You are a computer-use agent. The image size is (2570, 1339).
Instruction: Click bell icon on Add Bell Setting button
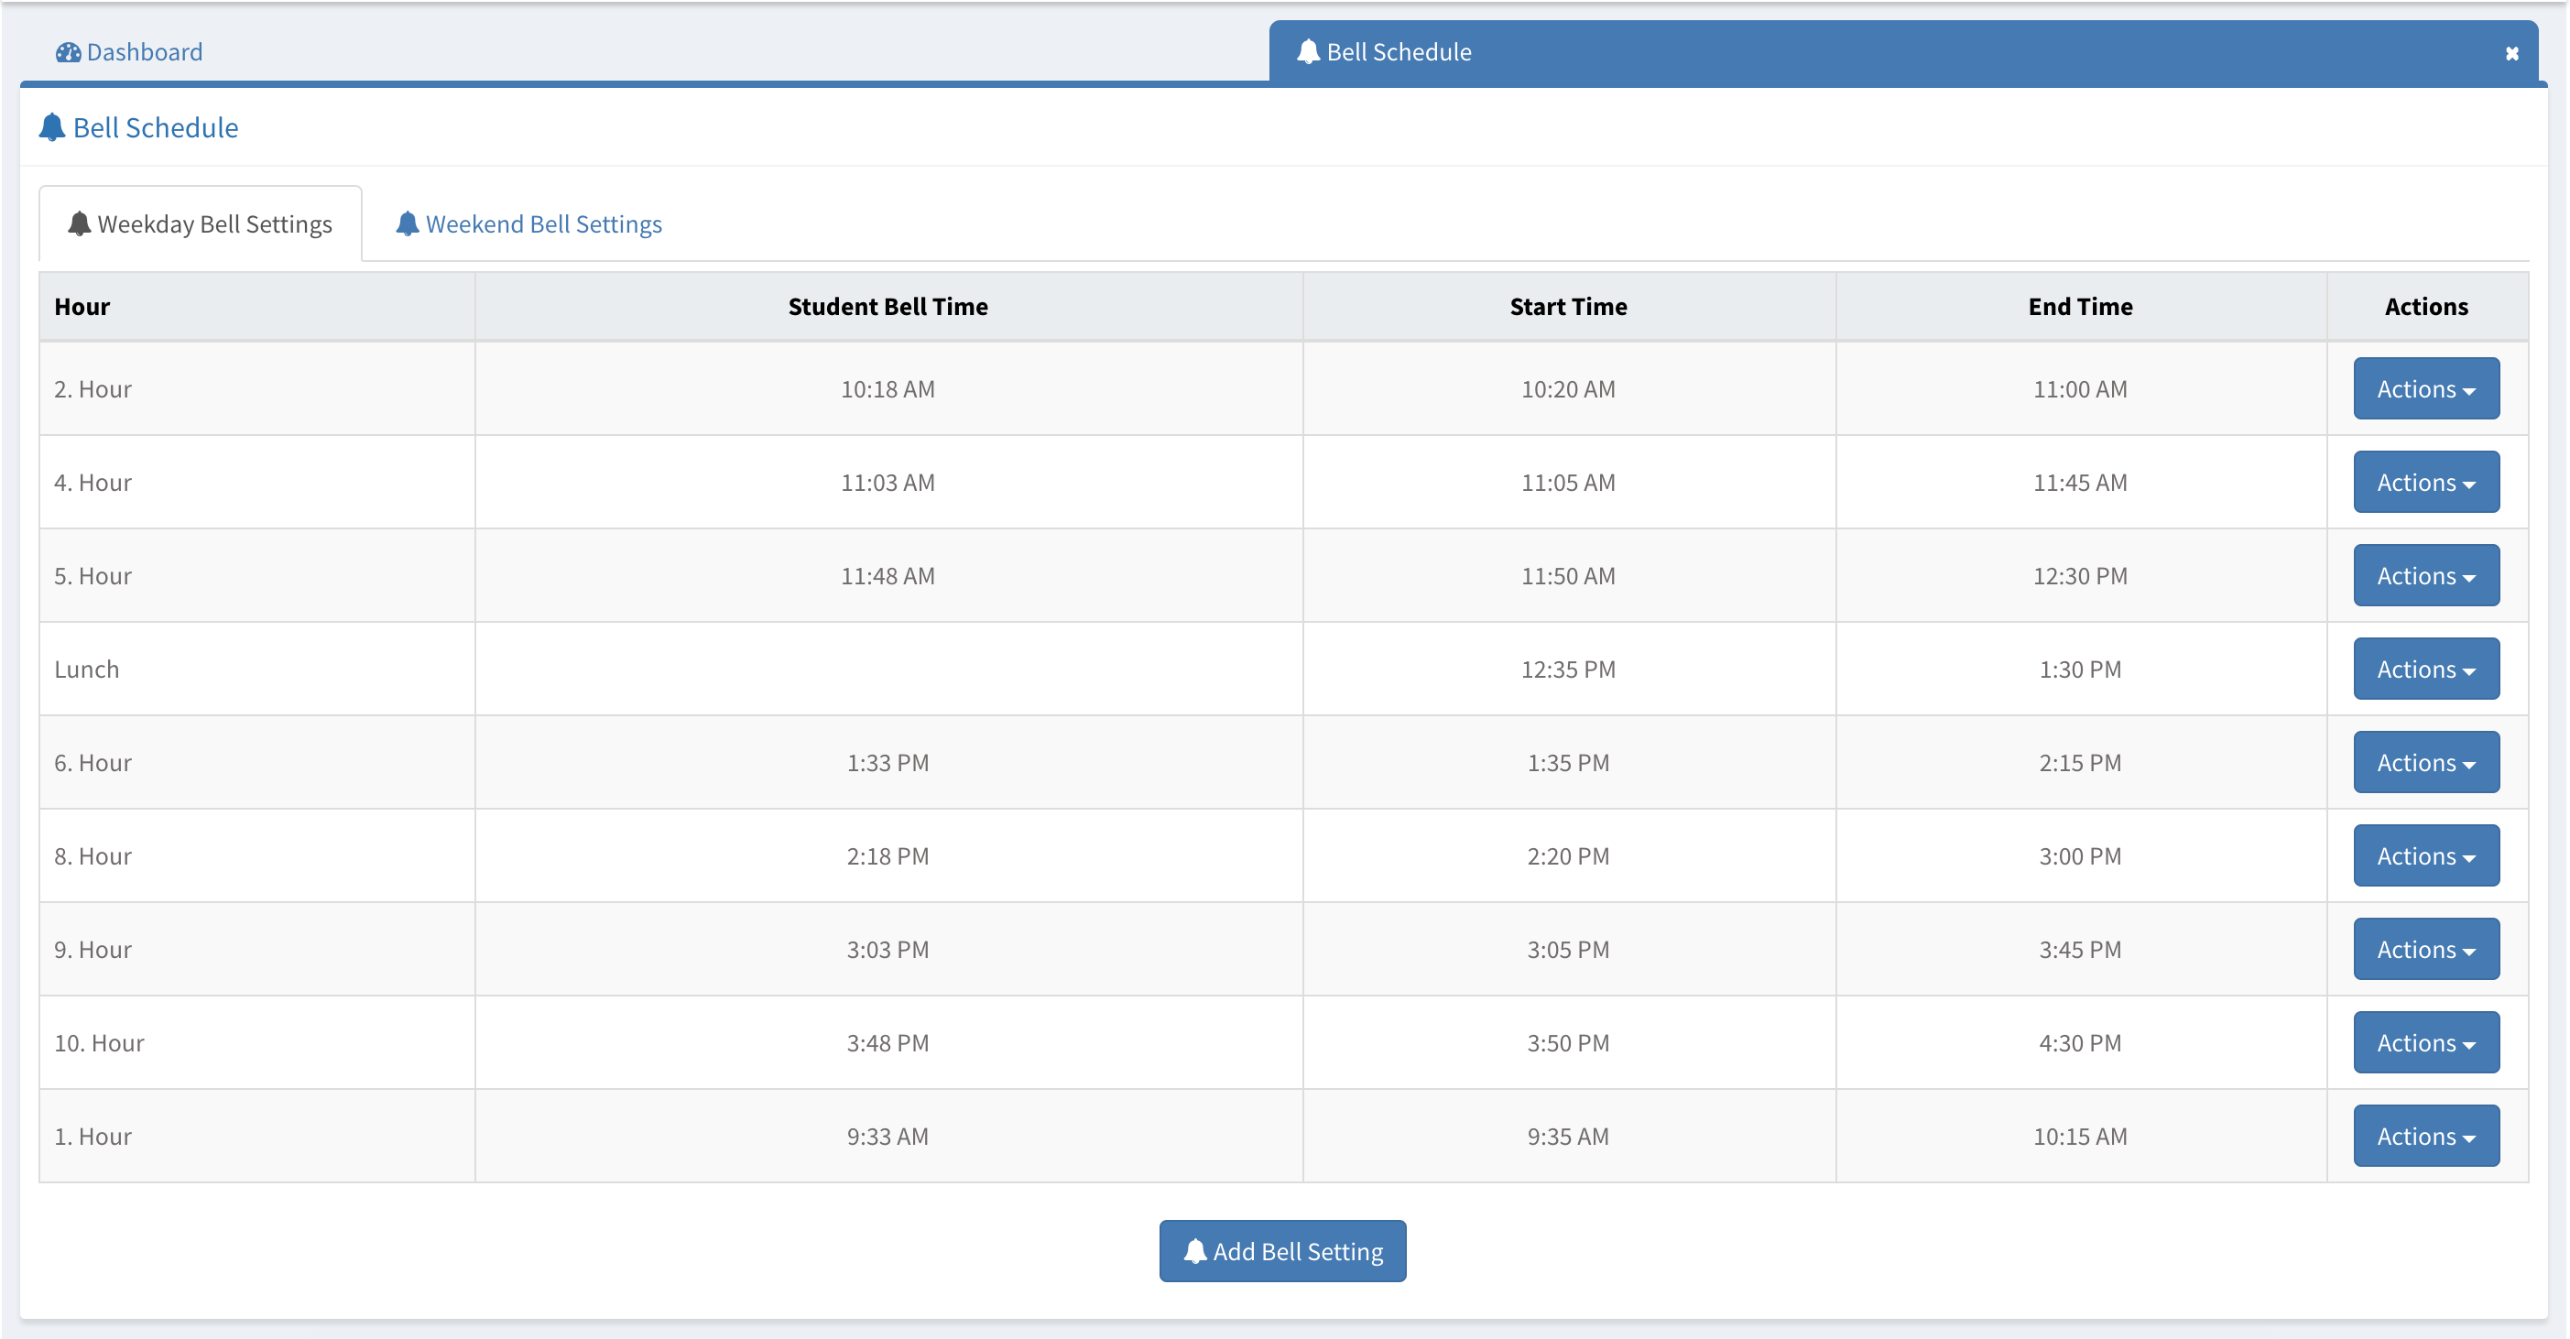pyautogui.click(x=1194, y=1251)
